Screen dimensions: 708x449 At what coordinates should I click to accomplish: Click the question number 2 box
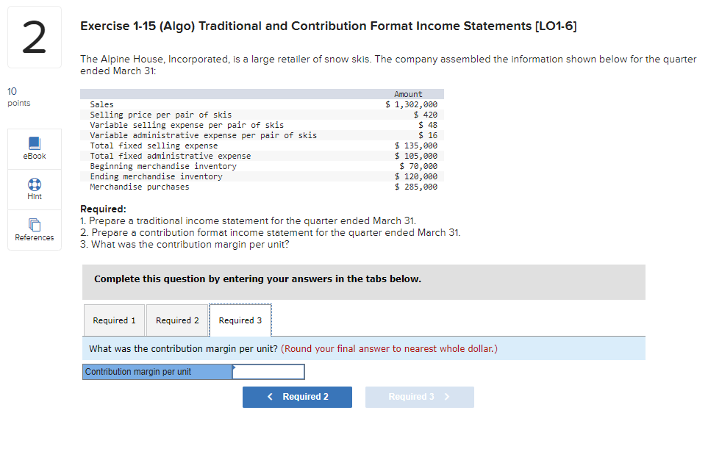35,37
